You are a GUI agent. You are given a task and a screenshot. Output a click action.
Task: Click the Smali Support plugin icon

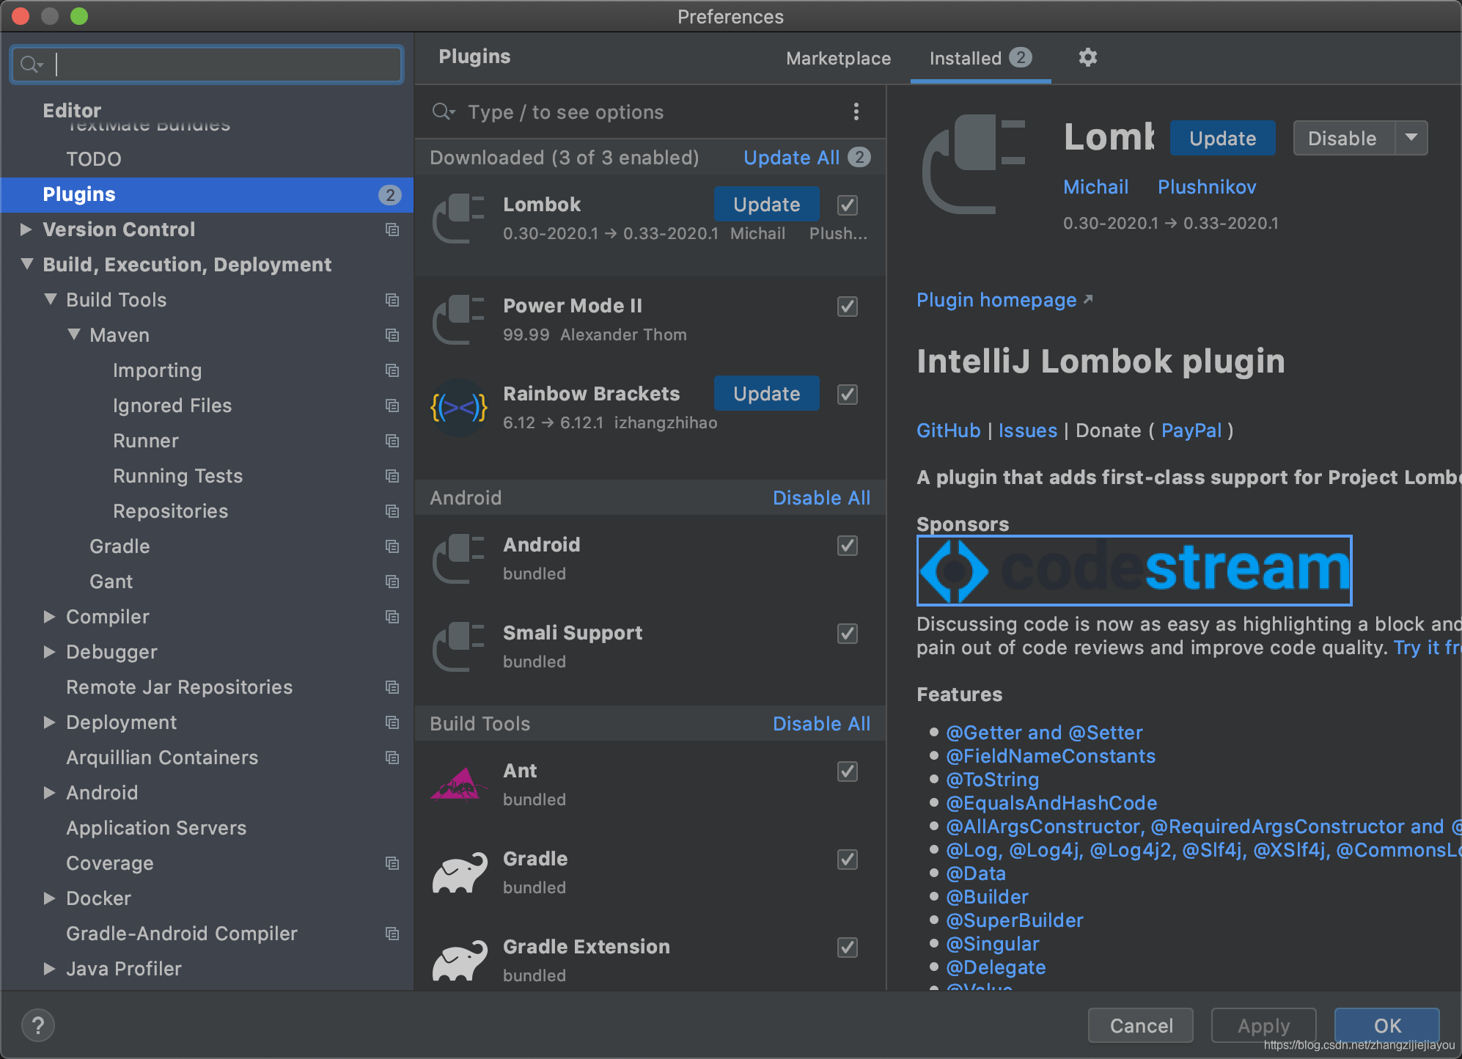tap(458, 646)
